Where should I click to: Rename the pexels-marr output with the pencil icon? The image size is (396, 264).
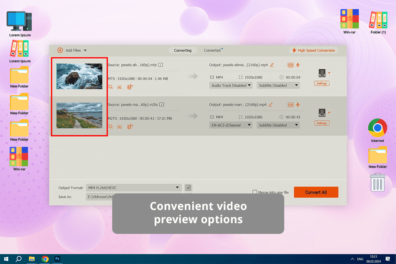point(271,105)
